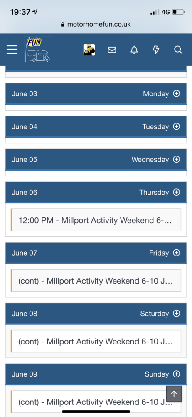The width and height of the screenshot is (192, 417).
Task: Open the lightning bolt What's New icon
Action: click(x=156, y=50)
